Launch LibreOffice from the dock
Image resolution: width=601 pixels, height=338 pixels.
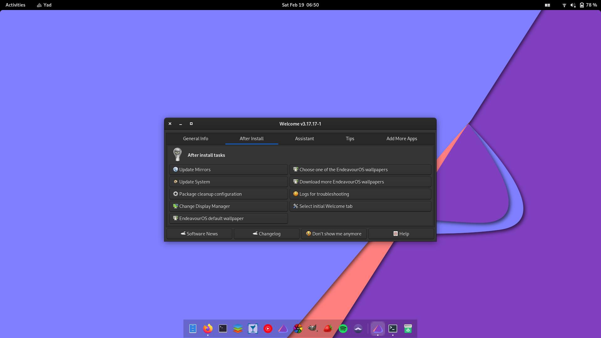coord(238,329)
